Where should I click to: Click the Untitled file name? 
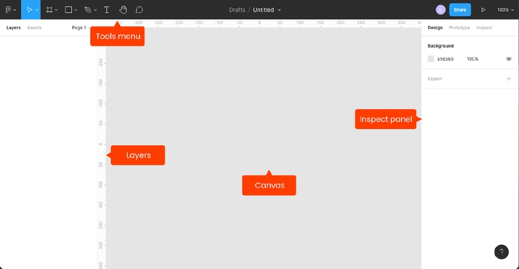tap(263, 10)
